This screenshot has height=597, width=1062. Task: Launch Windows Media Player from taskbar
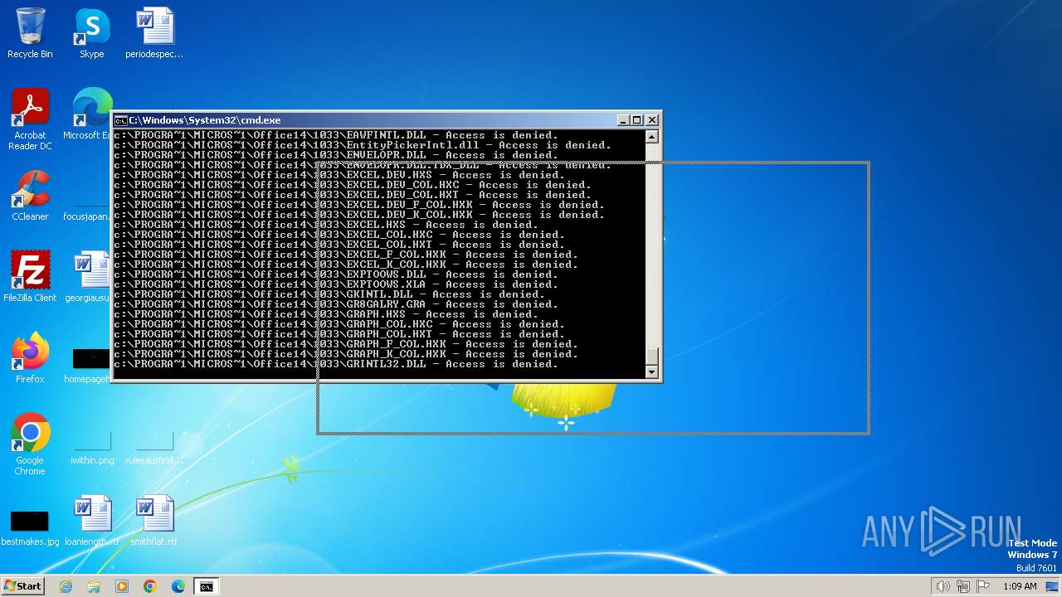(122, 586)
